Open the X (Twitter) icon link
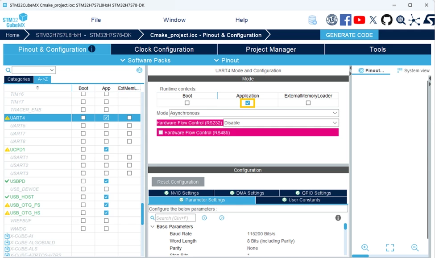The image size is (435, 258). [373, 20]
